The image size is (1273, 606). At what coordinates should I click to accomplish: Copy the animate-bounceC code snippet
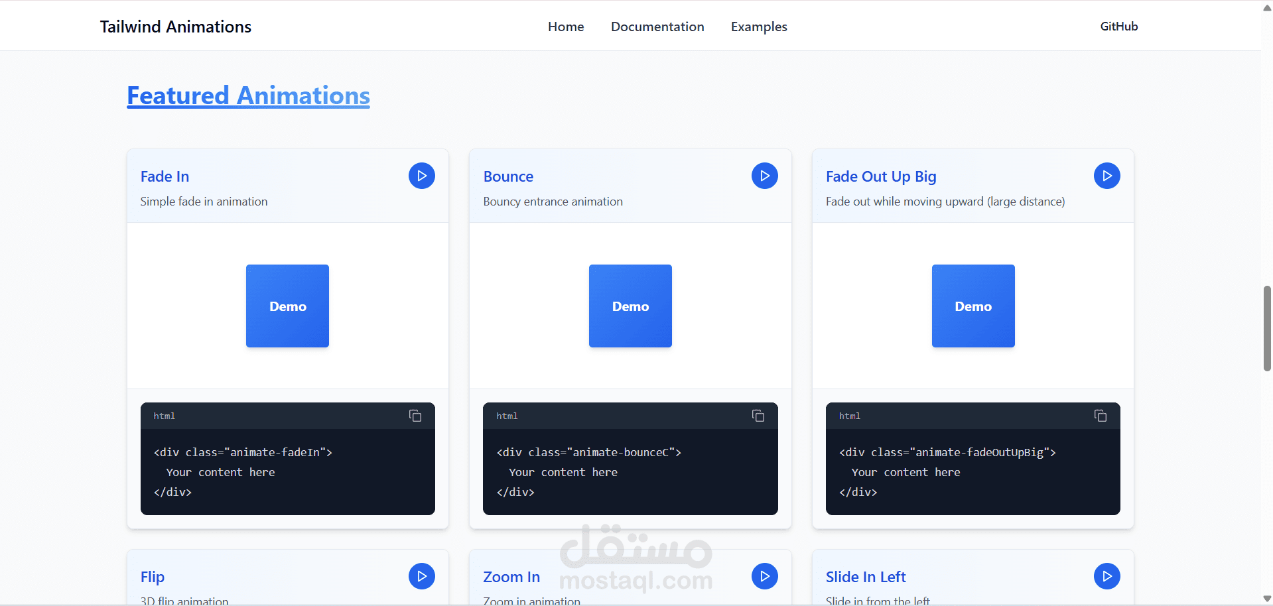pos(758,416)
